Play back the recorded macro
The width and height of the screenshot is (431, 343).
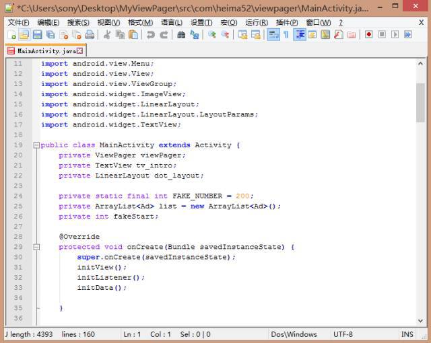[x=395, y=35]
